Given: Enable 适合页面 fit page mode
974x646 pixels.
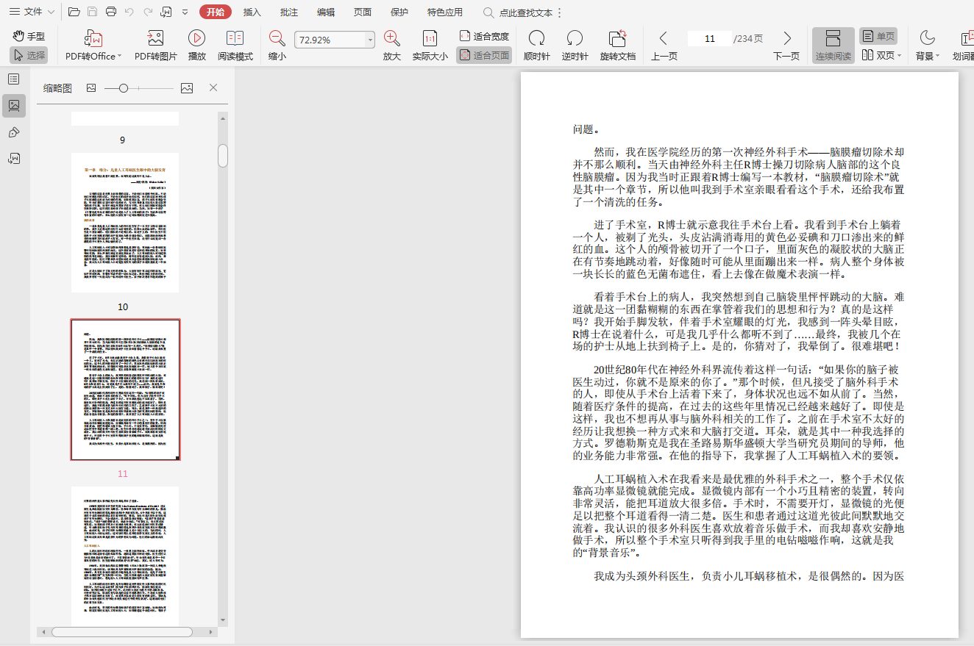Looking at the screenshot, I should coord(484,55).
